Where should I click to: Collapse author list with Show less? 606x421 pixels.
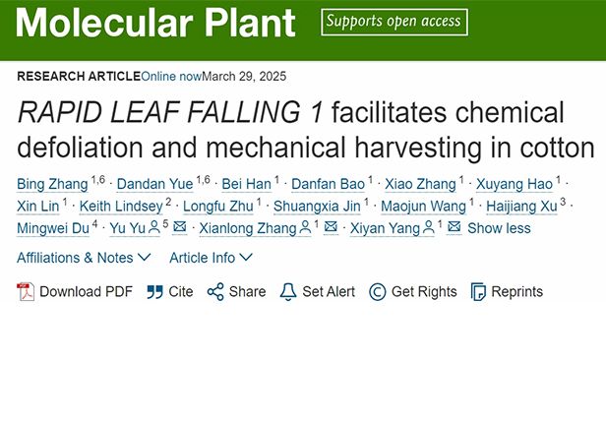pyautogui.click(x=499, y=228)
